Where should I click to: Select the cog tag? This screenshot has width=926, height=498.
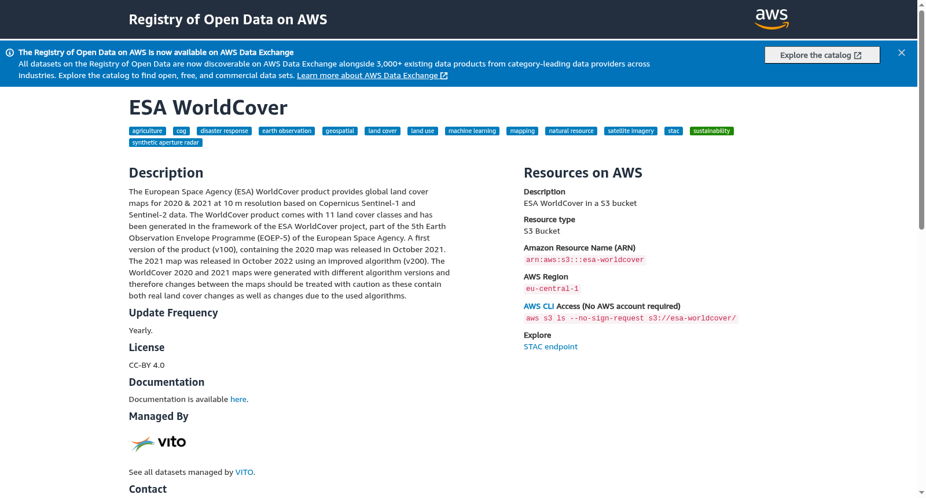click(181, 131)
